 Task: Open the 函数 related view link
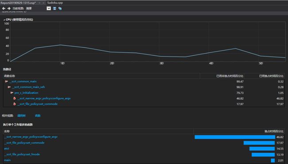[x=38, y=116]
